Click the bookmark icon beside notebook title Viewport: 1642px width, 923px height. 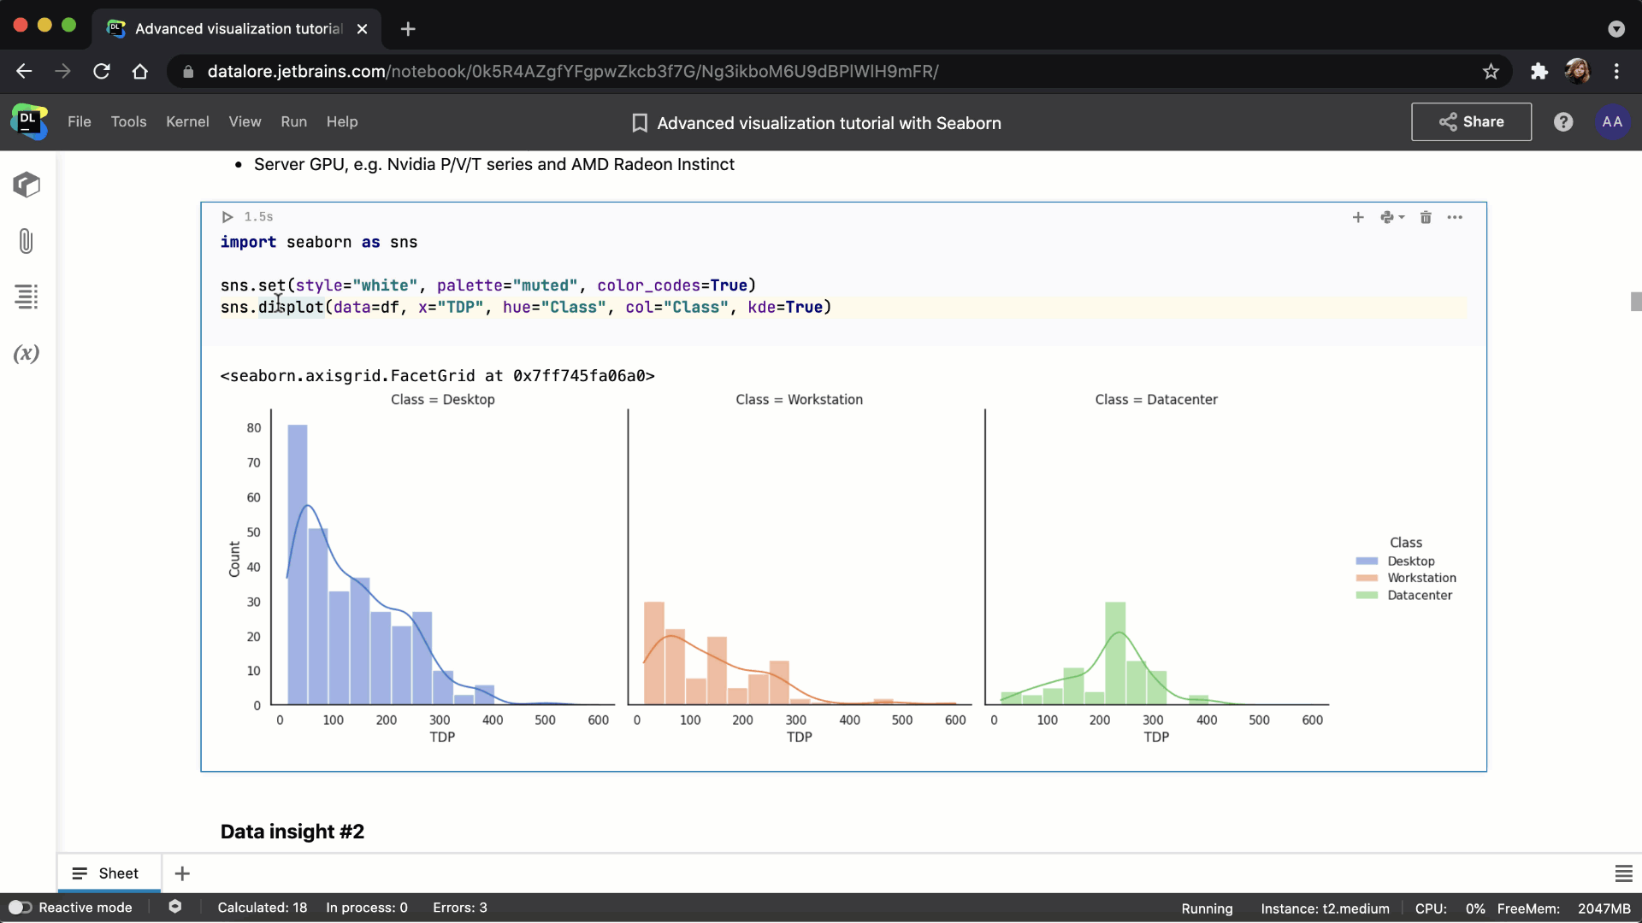click(639, 123)
